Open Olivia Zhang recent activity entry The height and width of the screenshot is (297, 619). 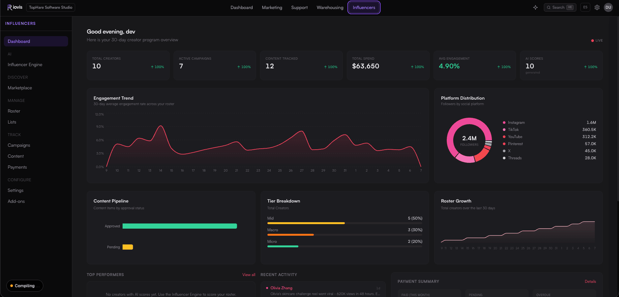click(323, 291)
